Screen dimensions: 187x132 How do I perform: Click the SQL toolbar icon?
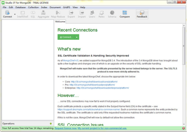point(33,14)
